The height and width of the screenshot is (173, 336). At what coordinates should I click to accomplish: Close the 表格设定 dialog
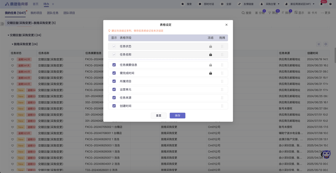[227, 25]
